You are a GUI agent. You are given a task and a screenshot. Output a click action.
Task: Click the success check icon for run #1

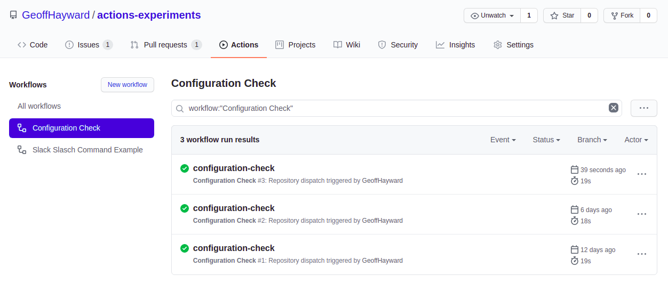(x=185, y=248)
